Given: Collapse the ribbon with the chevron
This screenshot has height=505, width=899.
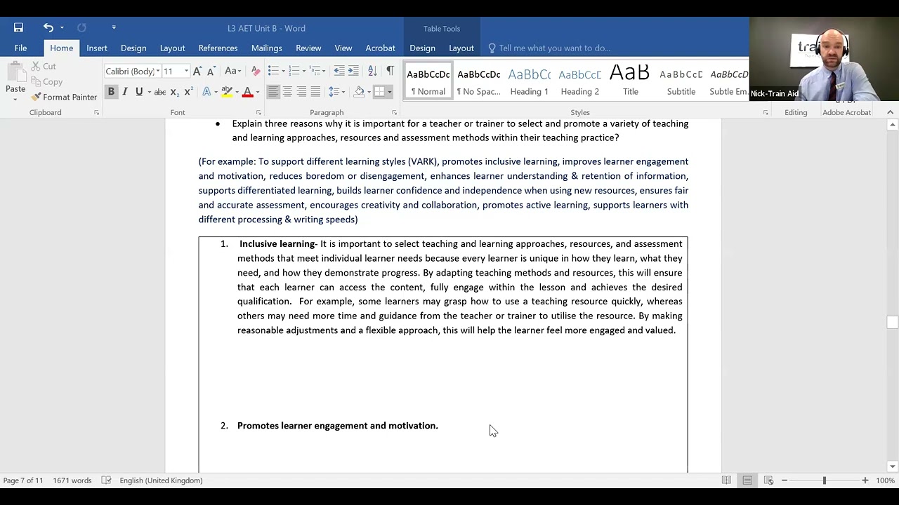Looking at the screenshot, I should click(890, 112).
